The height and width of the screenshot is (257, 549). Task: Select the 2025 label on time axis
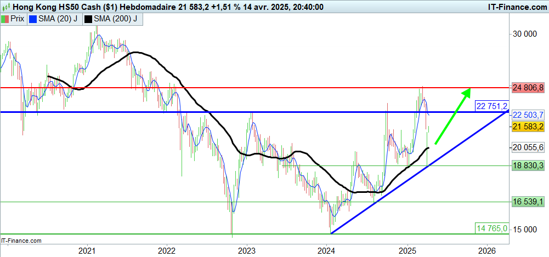(x=407, y=250)
